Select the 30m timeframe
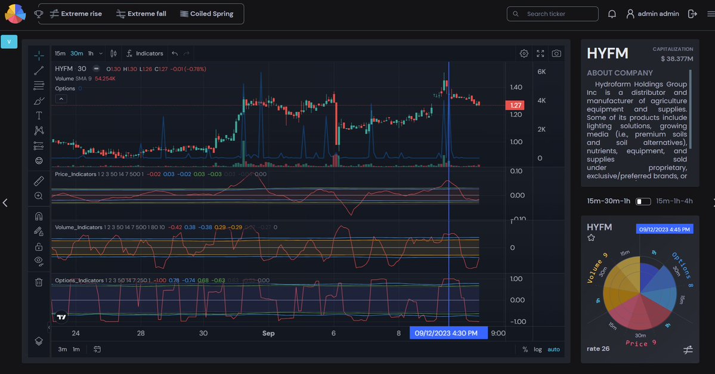Image resolution: width=715 pixels, height=374 pixels. 76,53
